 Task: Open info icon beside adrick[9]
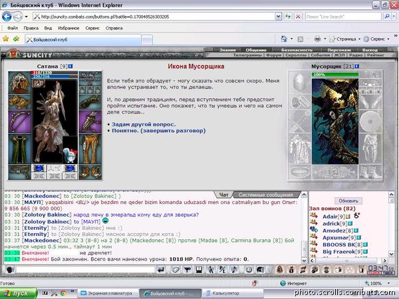pyautogui.click(x=350, y=223)
